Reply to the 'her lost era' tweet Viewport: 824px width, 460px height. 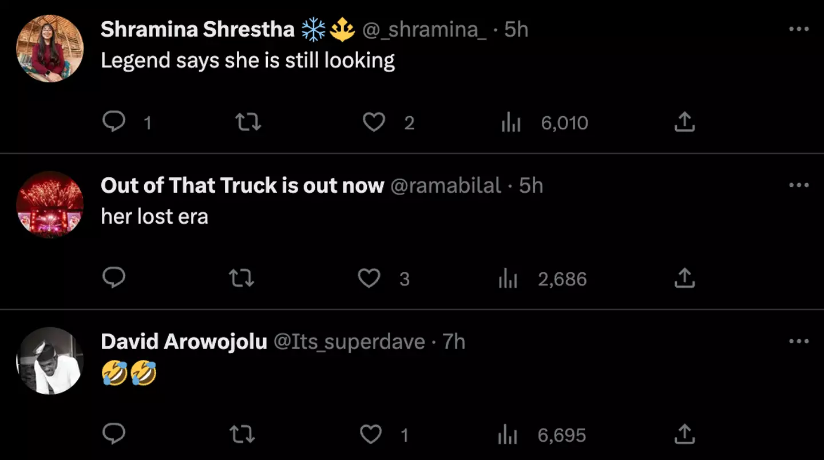click(114, 278)
